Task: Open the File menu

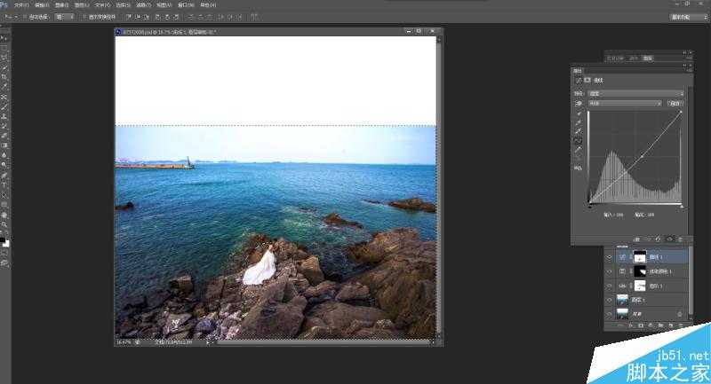Action: tap(20, 4)
